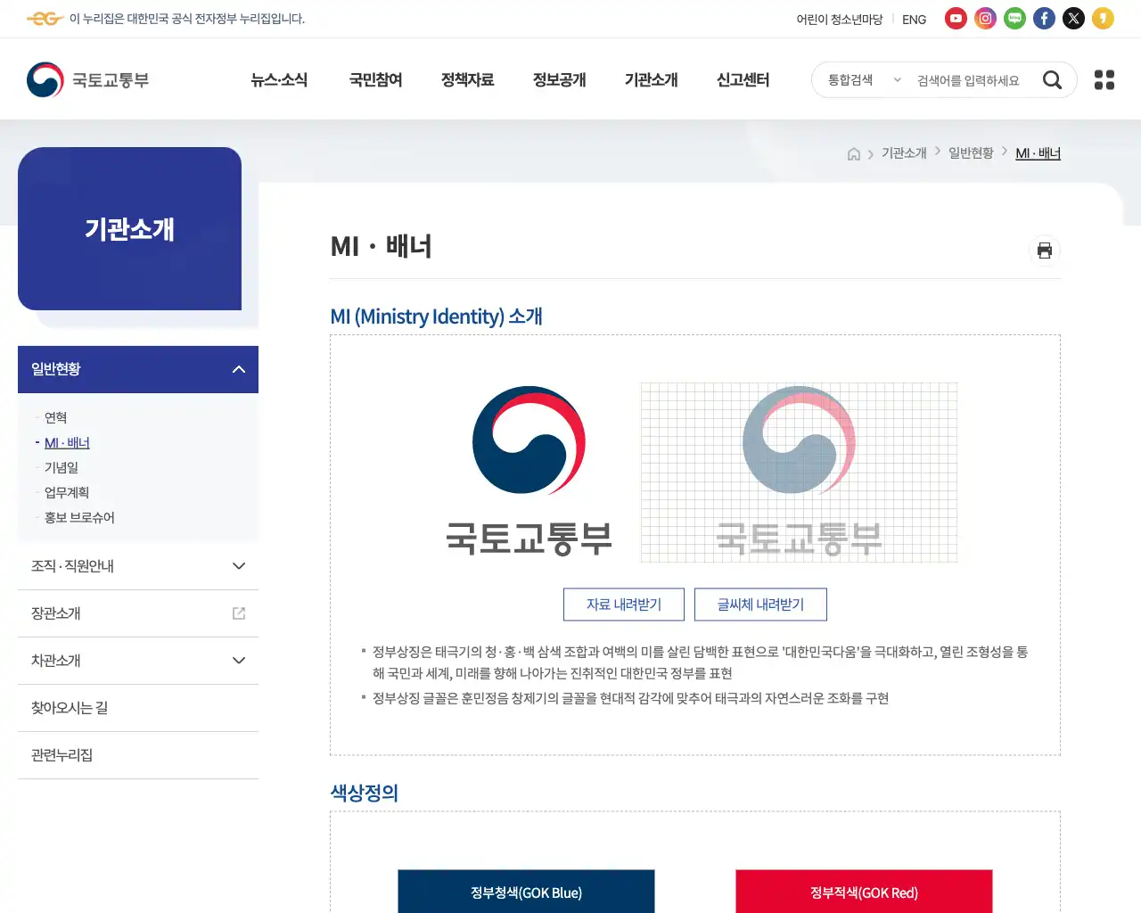Open 업무계획 in the sidebar
Image resolution: width=1141 pixels, height=913 pixels.
(x=67, y=492)
